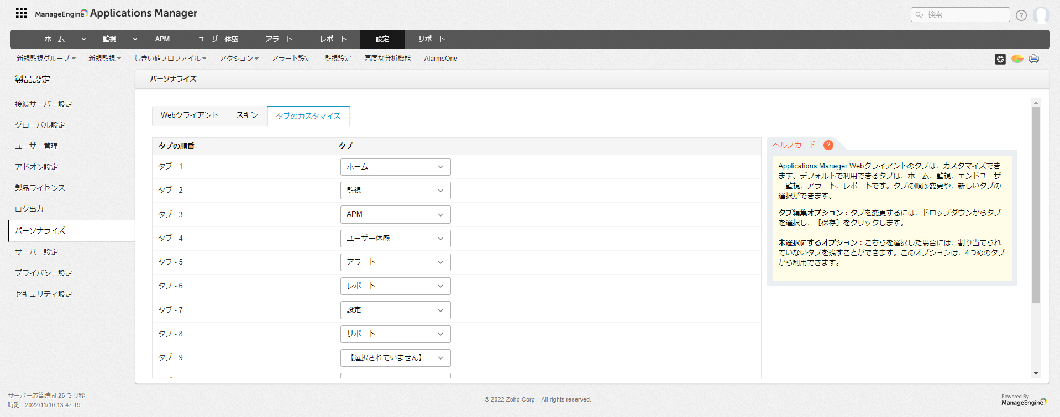The height and width of the screenshot is (417, 1060).
Task: Click the 製品設定 sidebar heading
Action: click(33, 80)
